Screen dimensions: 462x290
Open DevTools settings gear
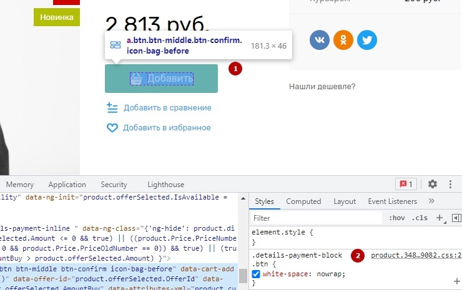[x=433, y=185]
